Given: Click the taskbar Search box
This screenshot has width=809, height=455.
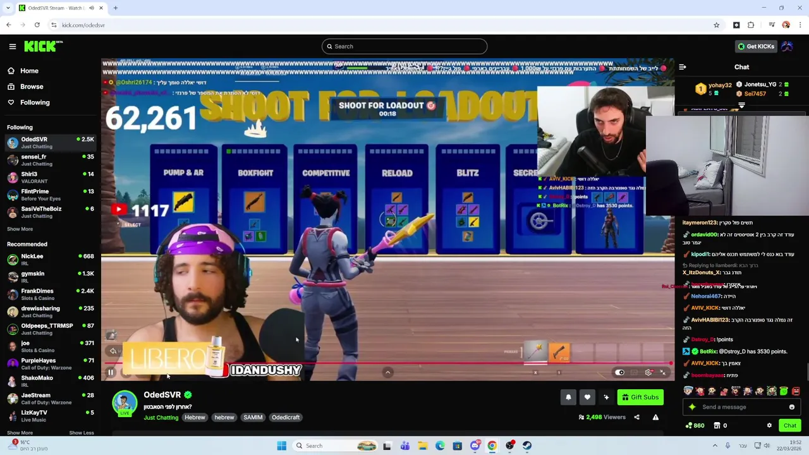Looking at the screenshot, I should [335, 446].
